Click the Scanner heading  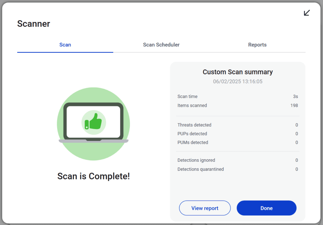click(x=33, y=24)
